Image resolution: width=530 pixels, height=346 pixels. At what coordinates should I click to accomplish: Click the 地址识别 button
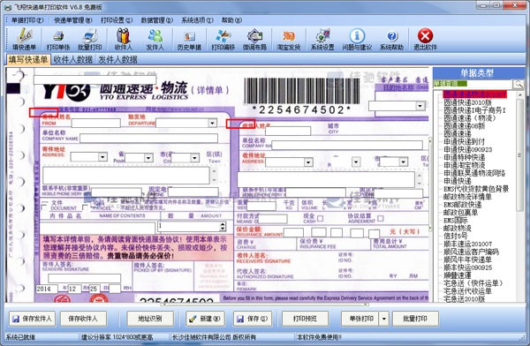(x=150, y=319)
